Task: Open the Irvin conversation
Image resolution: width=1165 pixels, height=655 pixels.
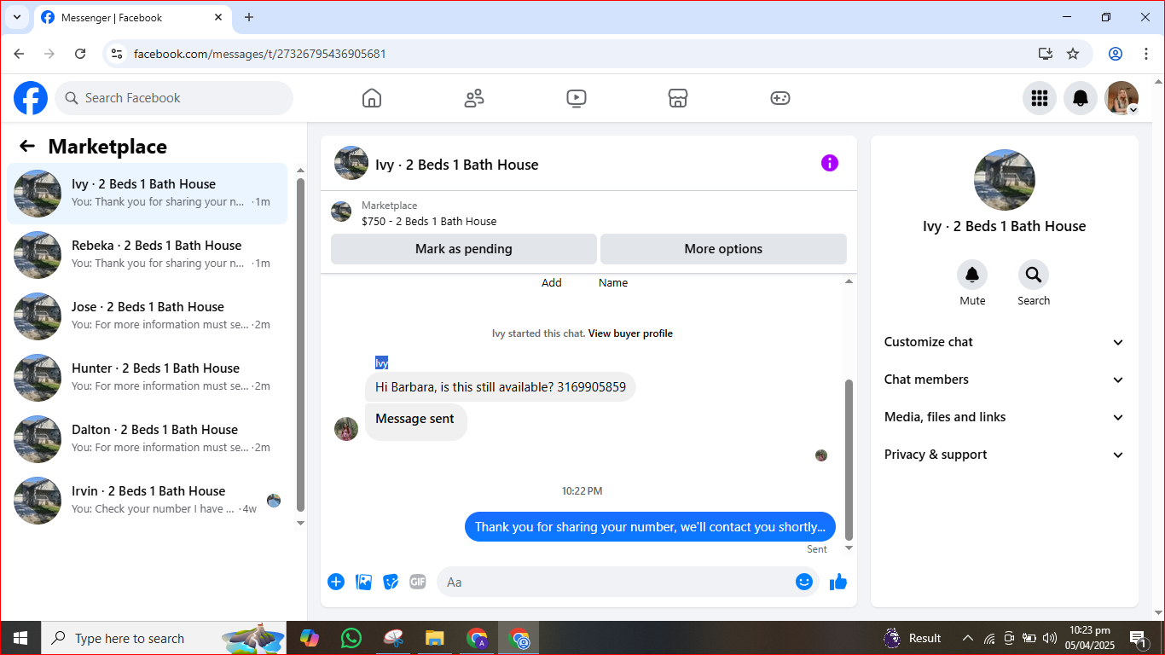Action: (x=148, y=501)
